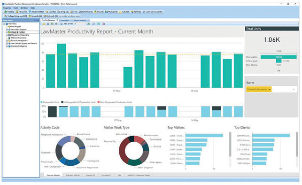The height and width of the screenshot is (185, 302).
Task: Open Referrals from the toolbar
Action: pos(136,12)
